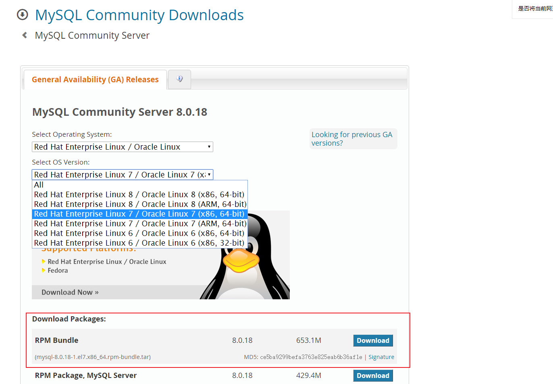Viewport: 553px width, 384px height.
Task: Click the 'Download Packages:' label
Action: tap(69, 319)
